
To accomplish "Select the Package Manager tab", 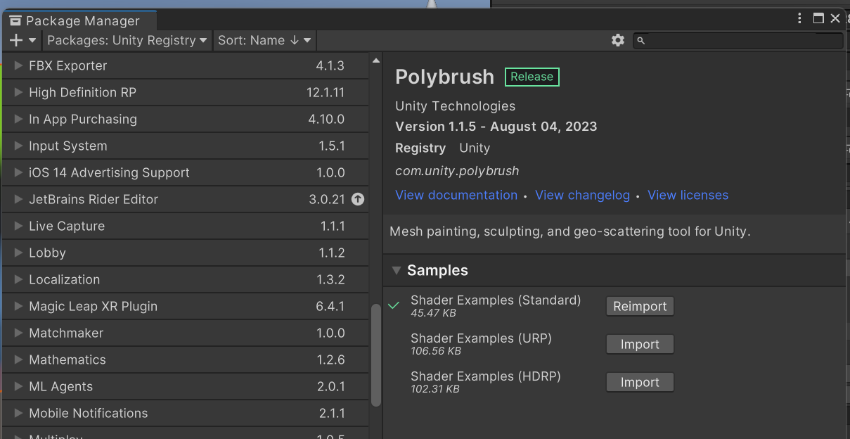I will [79, 20].
